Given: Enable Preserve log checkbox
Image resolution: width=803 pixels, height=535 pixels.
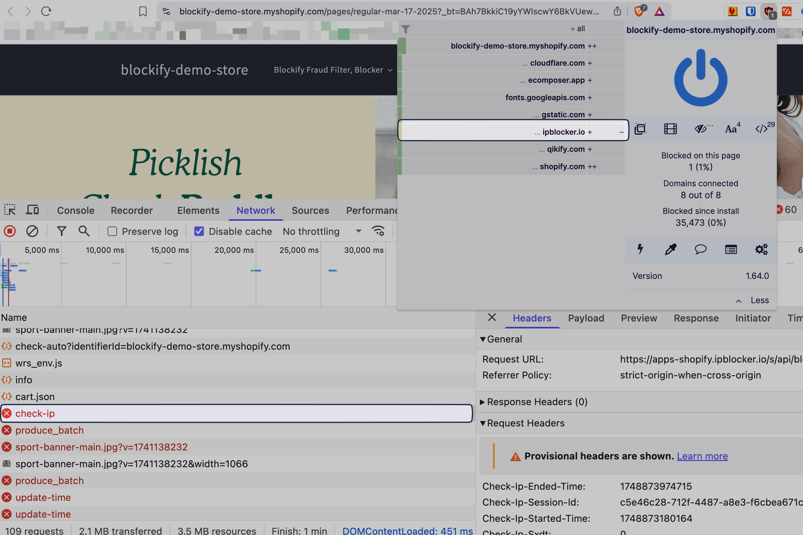Looking at the screenshot, I should tap(112, 231).
